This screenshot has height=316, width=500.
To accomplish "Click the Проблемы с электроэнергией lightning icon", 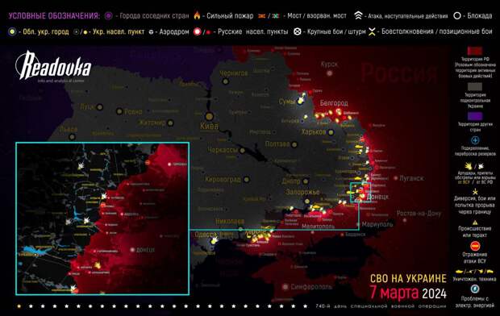I will (x=475, y=289).
